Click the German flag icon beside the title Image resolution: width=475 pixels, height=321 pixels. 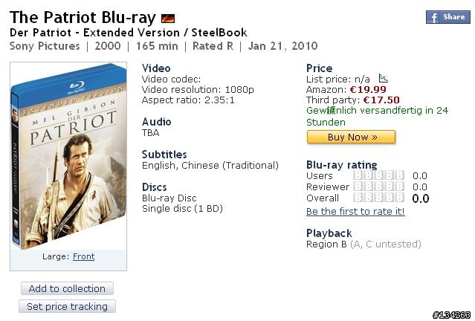(168, 19)
